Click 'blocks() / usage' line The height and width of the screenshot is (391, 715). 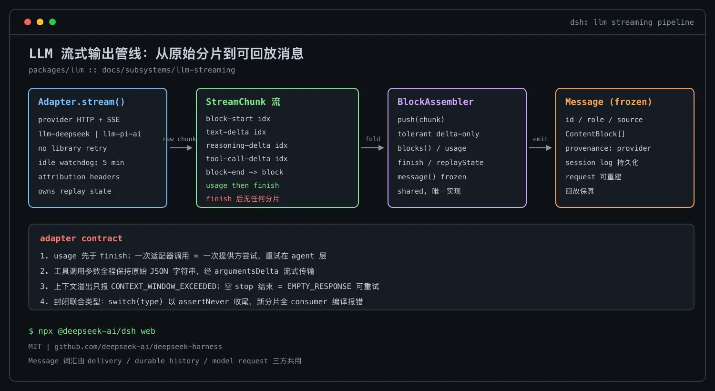pyautogui.click(x=432, y=148)
